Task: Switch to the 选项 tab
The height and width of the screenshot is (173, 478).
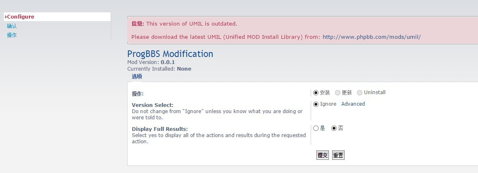Action: coord(137,76)
